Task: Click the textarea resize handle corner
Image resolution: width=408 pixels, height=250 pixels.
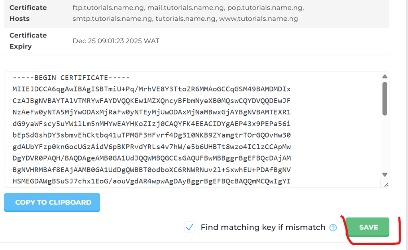Action: (384, 183)
